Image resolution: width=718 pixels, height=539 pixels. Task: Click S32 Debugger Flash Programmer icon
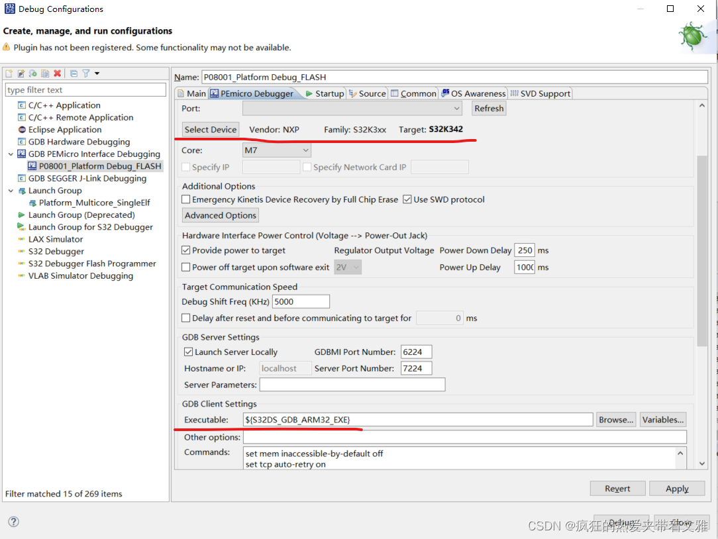[21, 264]
